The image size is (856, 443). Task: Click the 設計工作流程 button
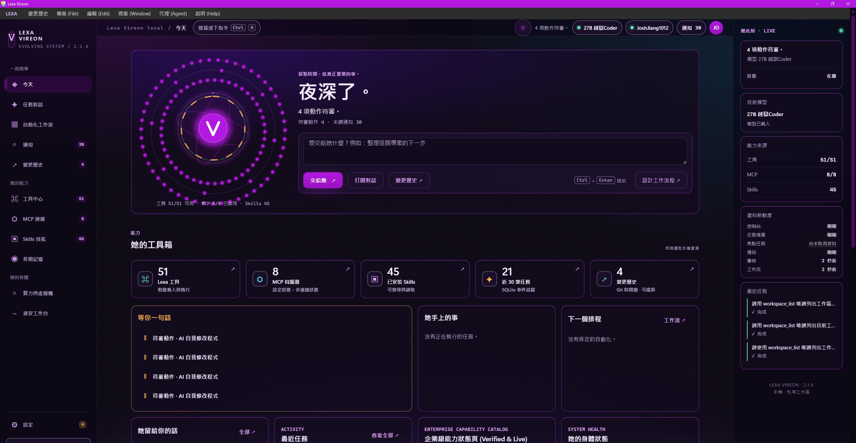[x=661, y=180]
